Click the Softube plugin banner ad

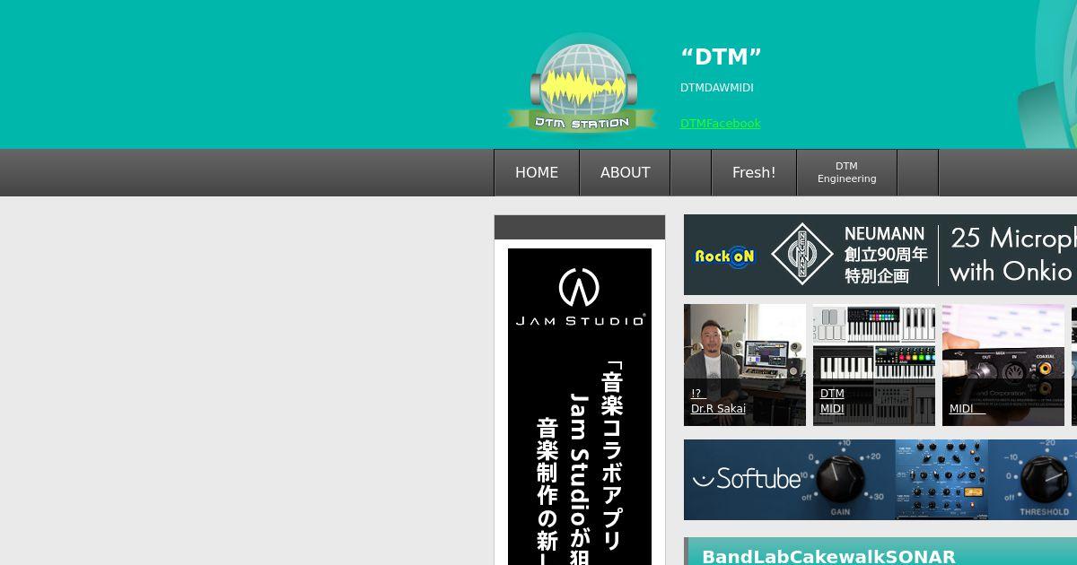pos(880,480)
